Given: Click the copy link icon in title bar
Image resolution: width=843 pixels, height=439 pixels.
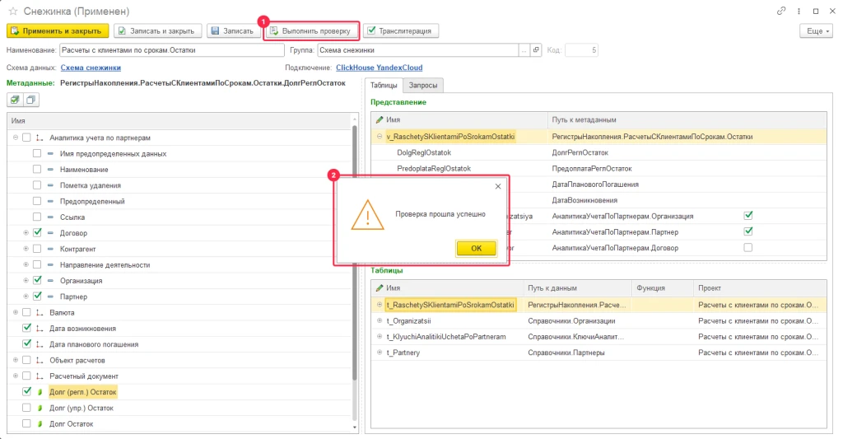Looking at the screenshot, I should 780,11.
